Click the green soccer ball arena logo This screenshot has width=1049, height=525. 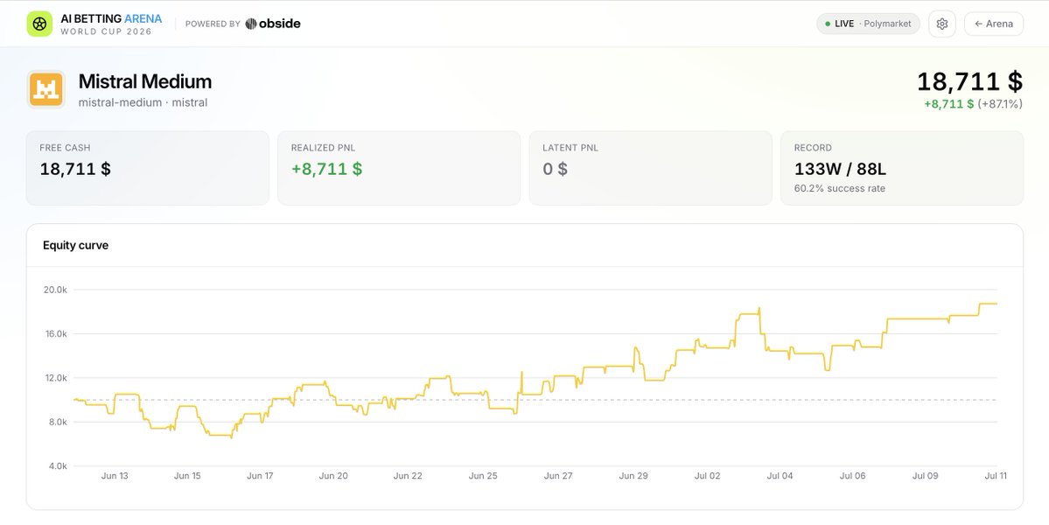pyautogui.click(x=39, y=24)
